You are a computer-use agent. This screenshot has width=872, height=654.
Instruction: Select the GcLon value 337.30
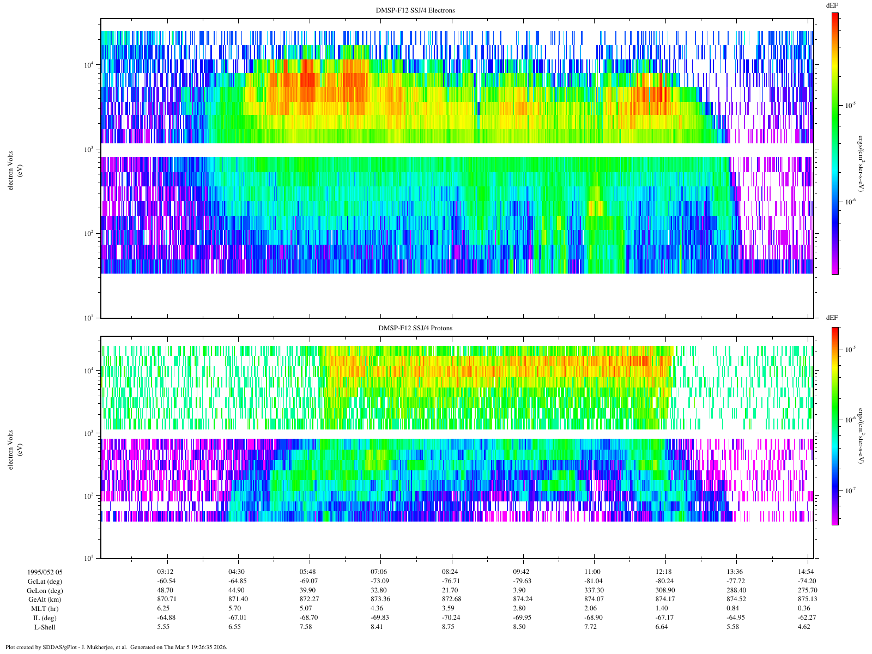[x=592, y=590]
